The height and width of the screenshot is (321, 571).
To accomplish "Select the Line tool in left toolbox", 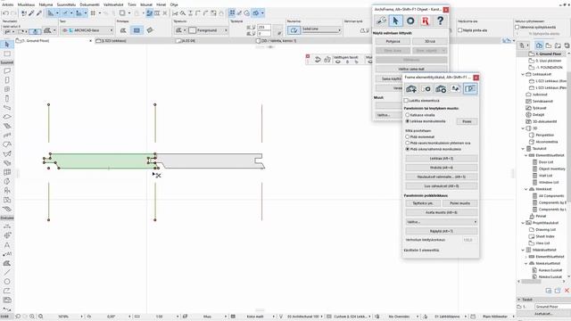I will pyautogui.click(x=7, y=272).
